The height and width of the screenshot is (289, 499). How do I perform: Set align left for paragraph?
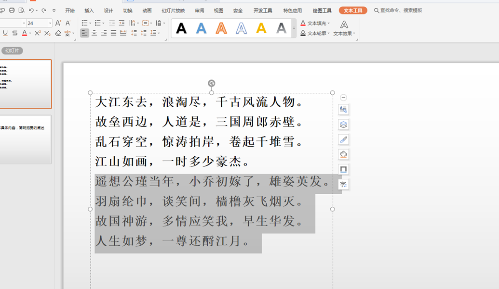click(84, 33)
